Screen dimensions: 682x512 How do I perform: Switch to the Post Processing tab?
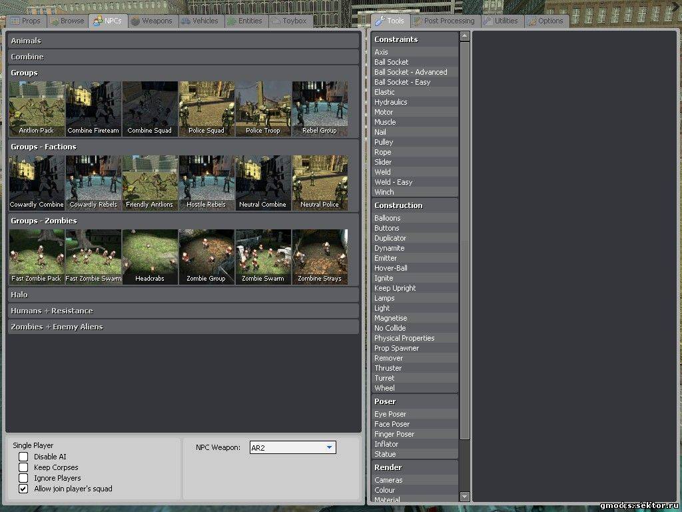click(445, 21)
